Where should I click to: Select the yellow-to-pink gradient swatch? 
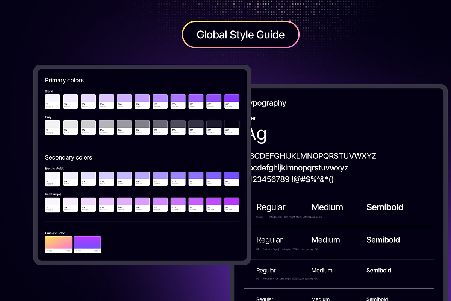59,245
